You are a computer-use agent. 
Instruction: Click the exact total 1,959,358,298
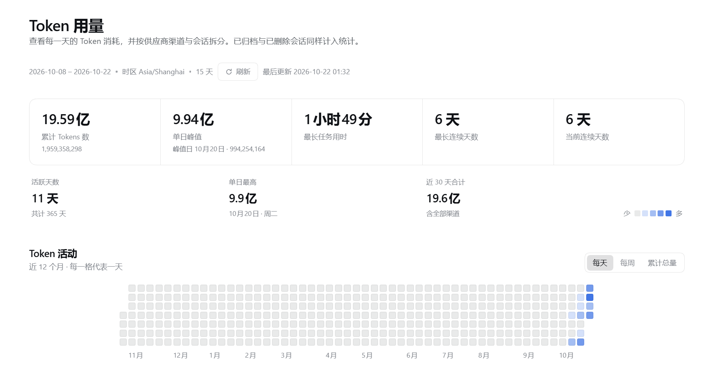click(62, 149)
